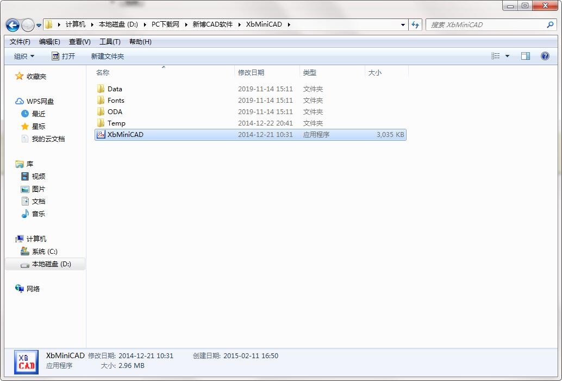Image resolution: width=562 pixels, height=381 pixels.
Task: Refresh the folder view with the refresh icon
Action: 415,25
